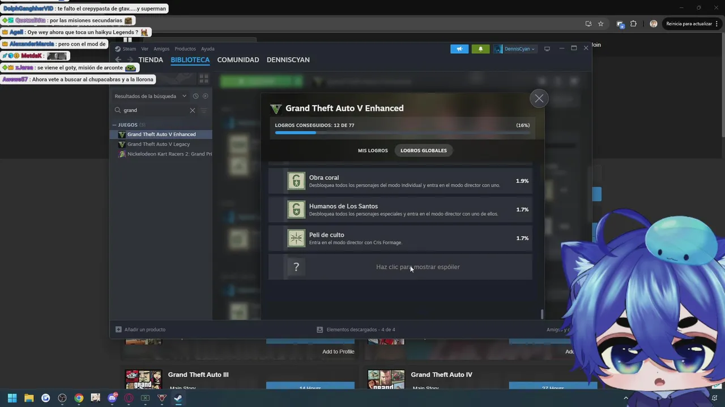The height and width of the screenshot is (407, 725).
Task: Select Nickelodeon Kart Racers 2 in library
Action: click(161, 154)
